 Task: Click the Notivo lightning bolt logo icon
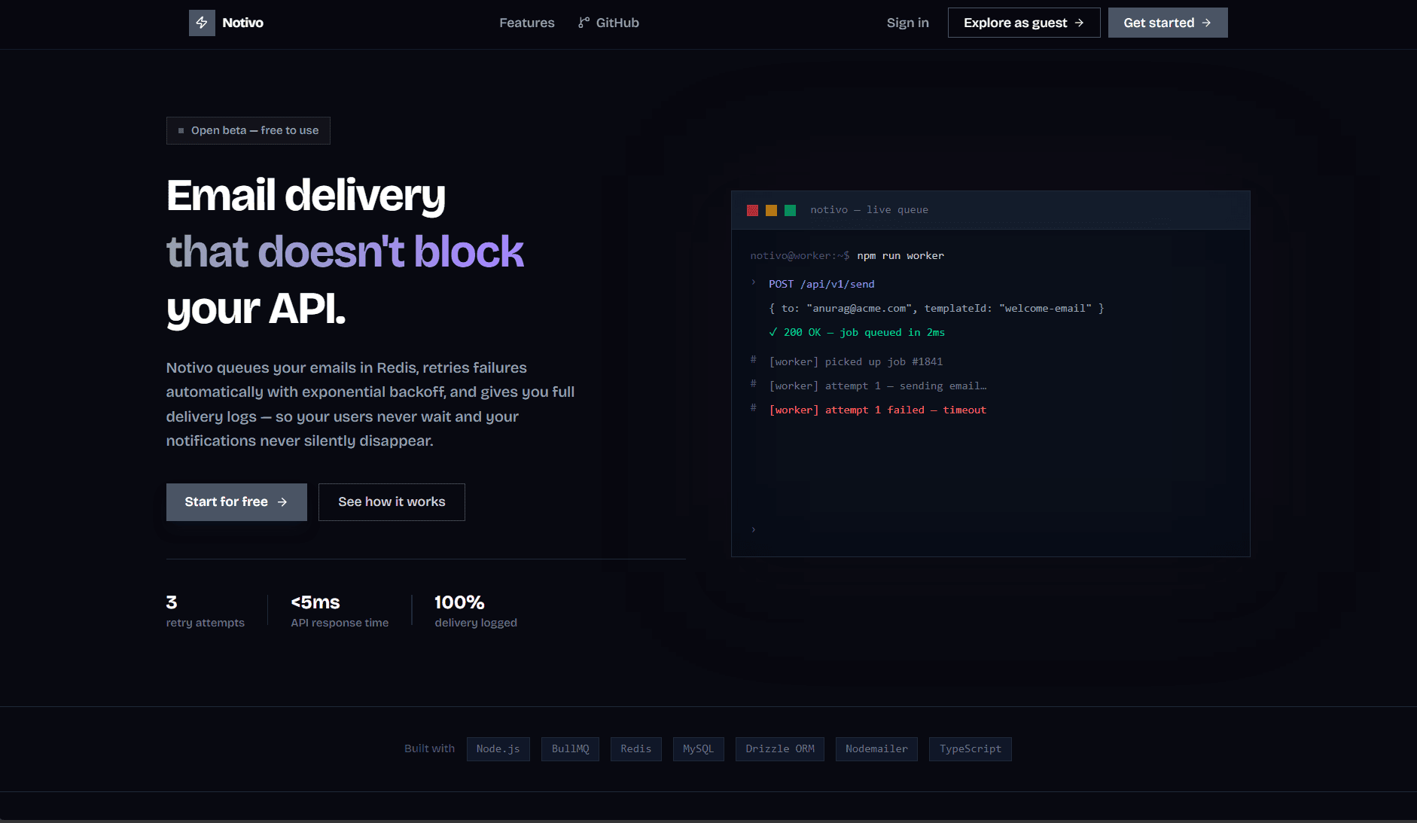[x=202, y=23]
